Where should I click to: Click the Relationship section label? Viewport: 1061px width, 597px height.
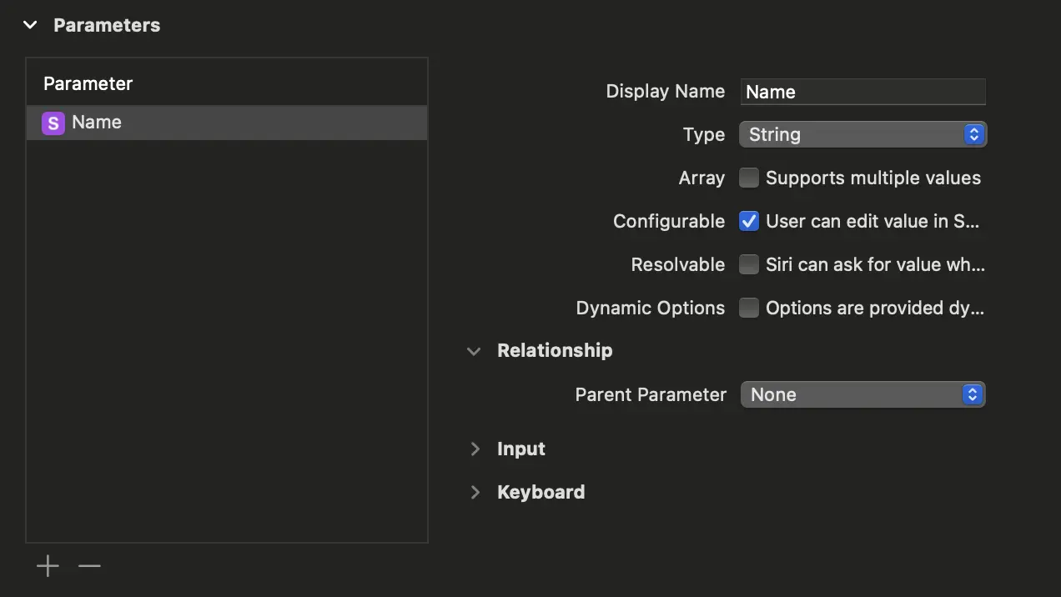coord(555,350)
